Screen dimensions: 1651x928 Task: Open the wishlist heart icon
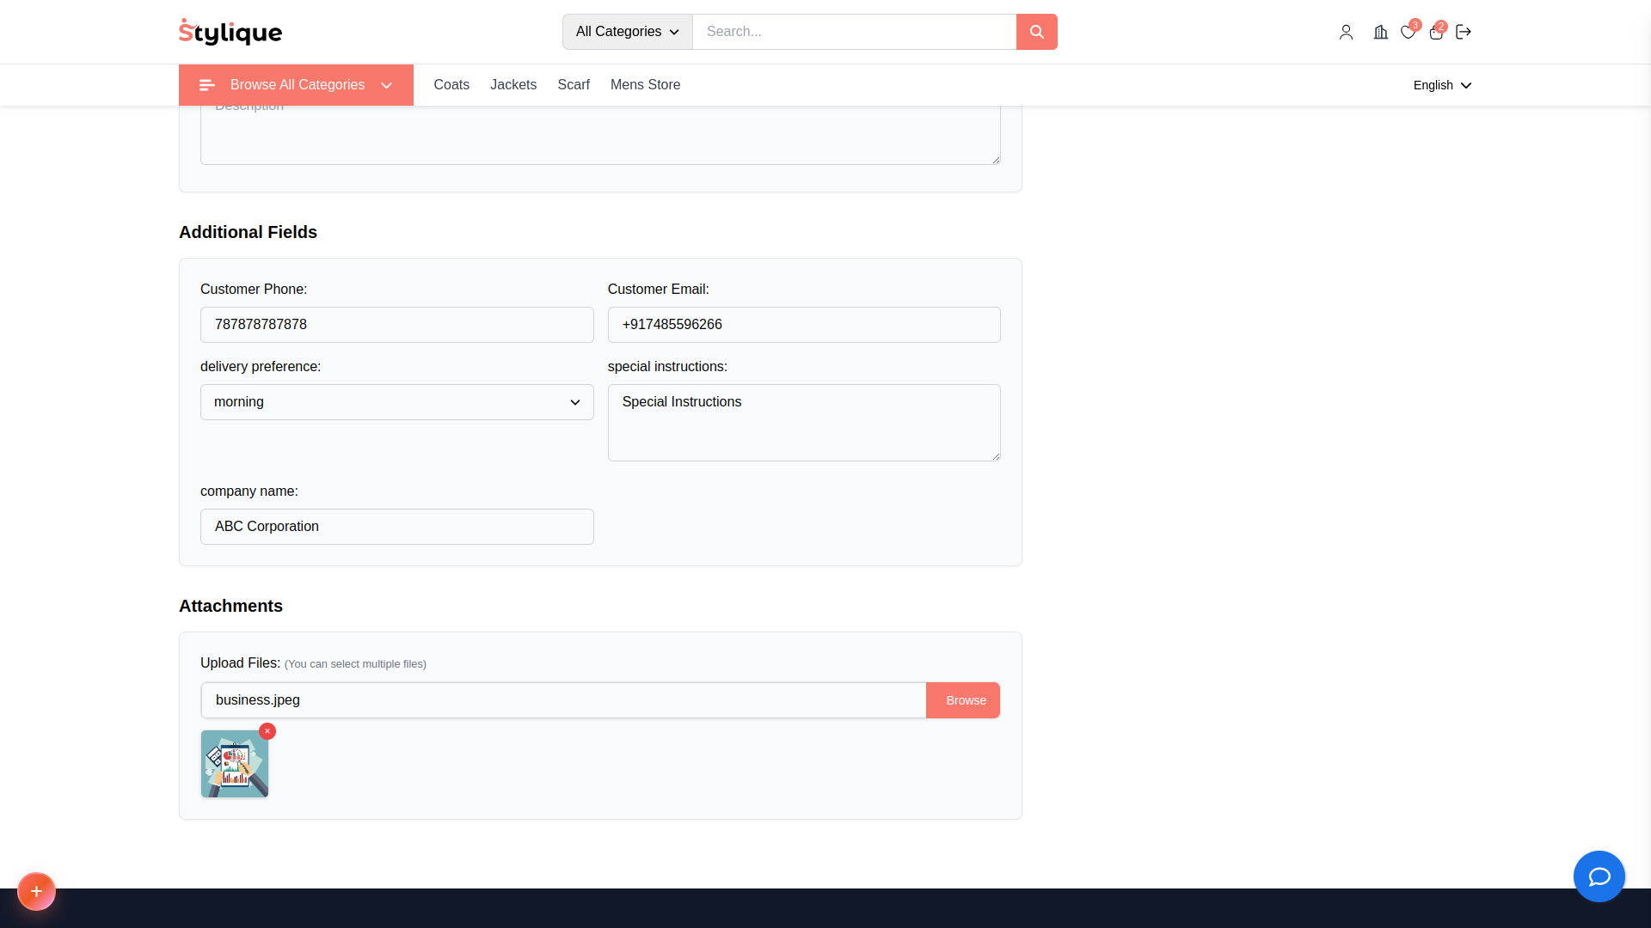(x=1408, y=32)
